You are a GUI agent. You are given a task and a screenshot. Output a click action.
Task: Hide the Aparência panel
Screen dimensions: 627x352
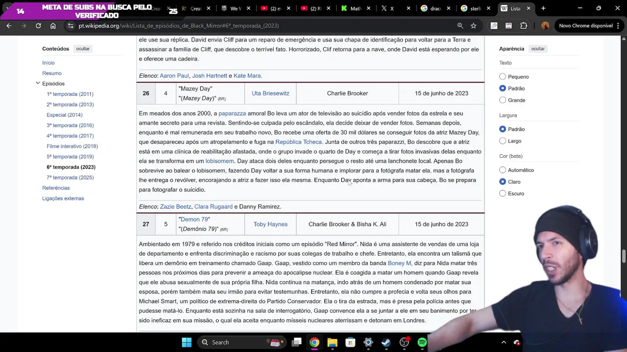(538, 49)
